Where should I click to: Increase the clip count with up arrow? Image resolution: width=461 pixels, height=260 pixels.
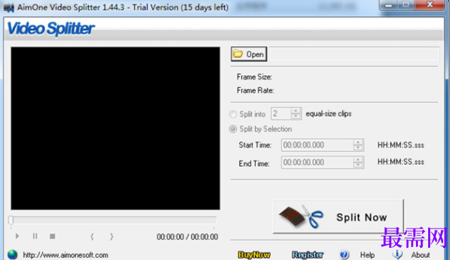296,111
